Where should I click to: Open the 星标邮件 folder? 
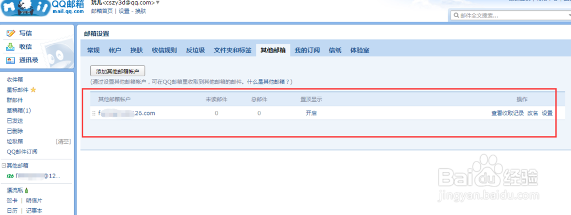(x=18, y=89)
